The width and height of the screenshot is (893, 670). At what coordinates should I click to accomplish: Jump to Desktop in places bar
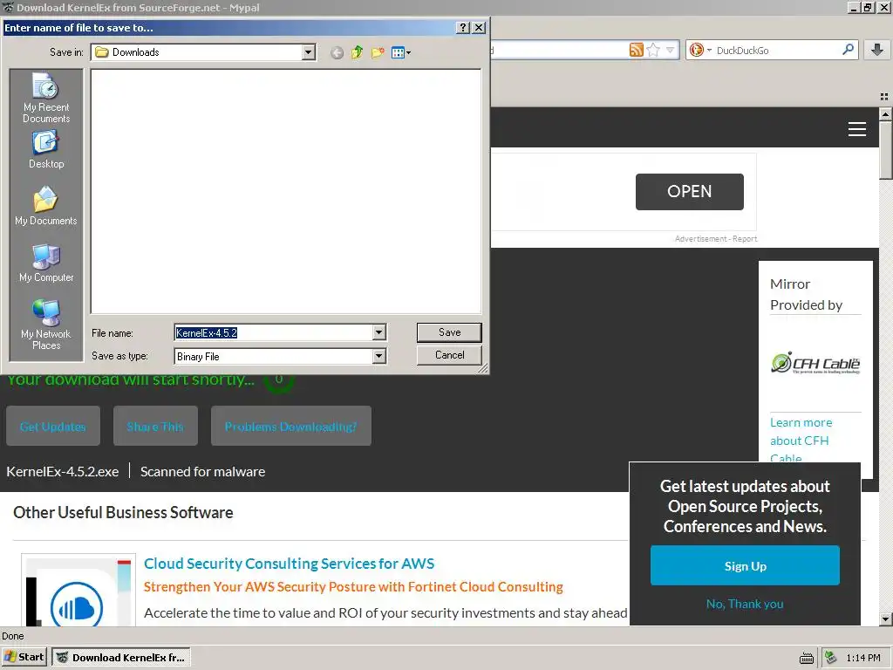(46, 150)
